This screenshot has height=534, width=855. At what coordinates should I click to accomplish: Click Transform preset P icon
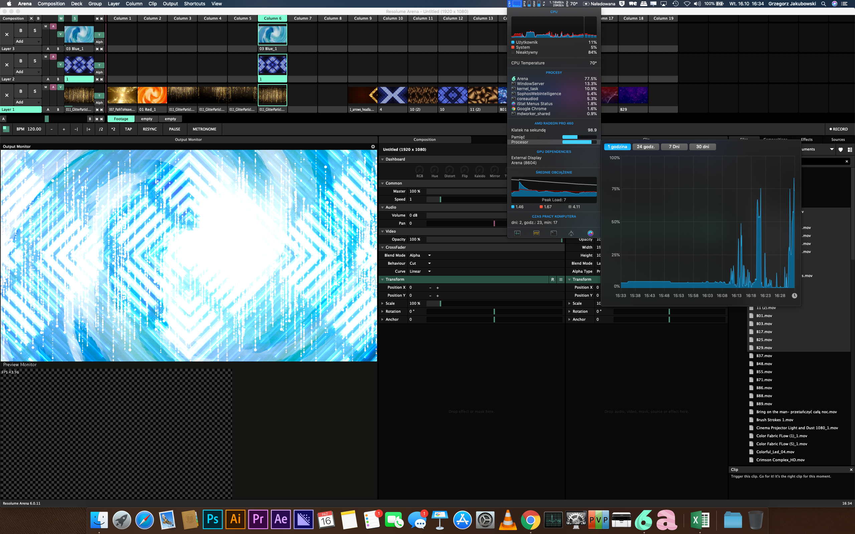(x=552, y=279)
